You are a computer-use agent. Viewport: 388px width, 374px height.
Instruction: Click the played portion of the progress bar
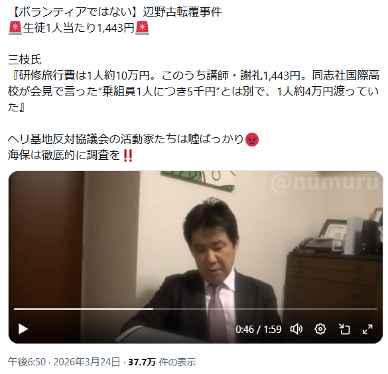(84, 309)
